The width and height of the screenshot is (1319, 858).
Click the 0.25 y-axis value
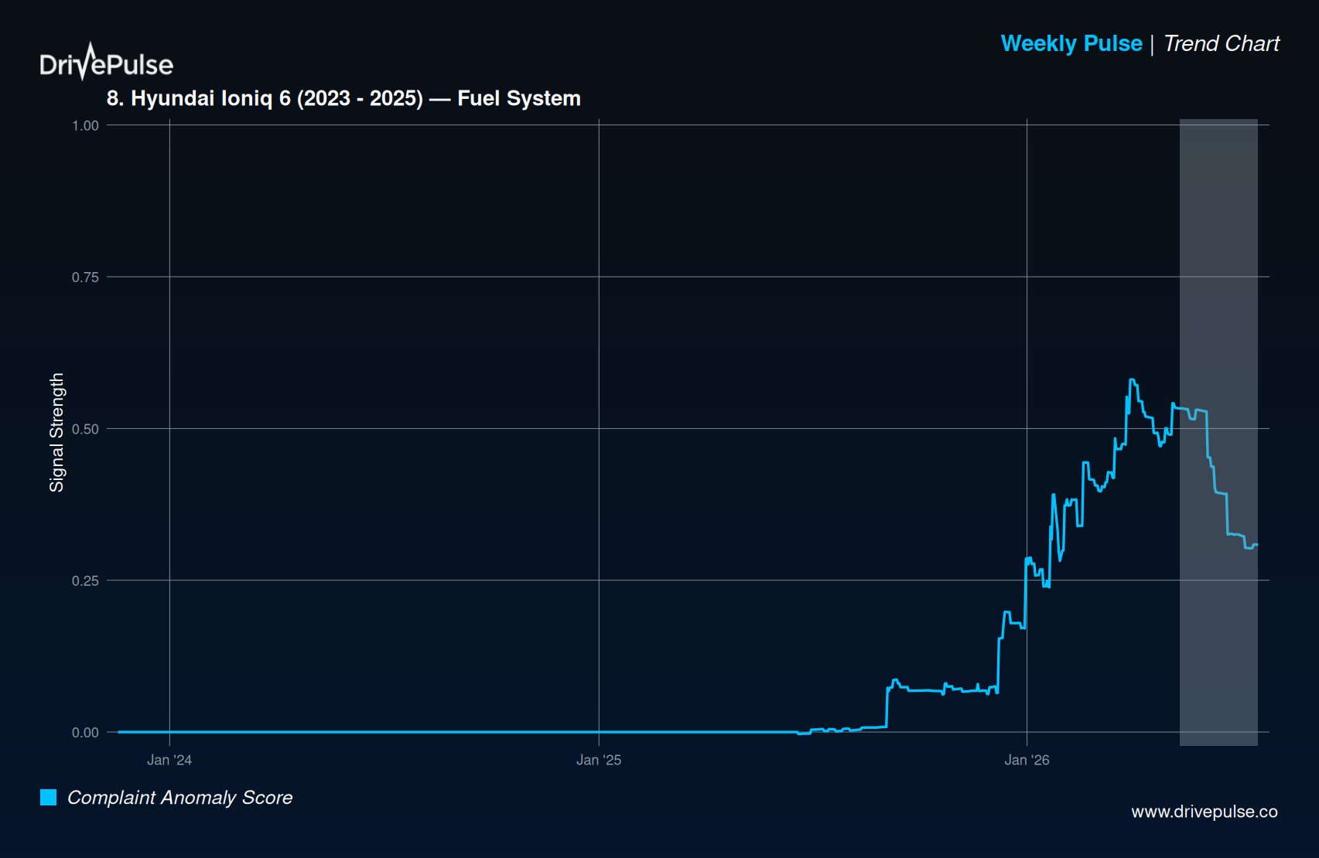coord(85,581)
